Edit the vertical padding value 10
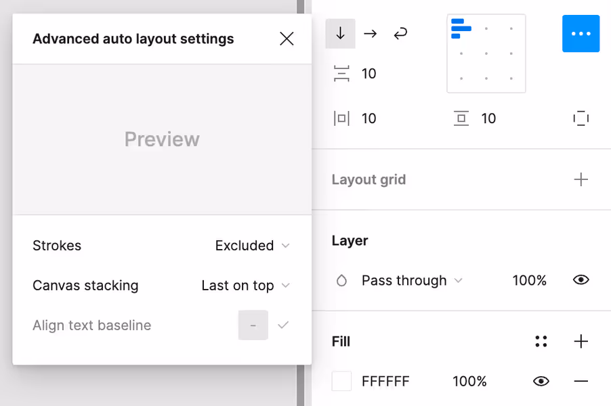 488,118
